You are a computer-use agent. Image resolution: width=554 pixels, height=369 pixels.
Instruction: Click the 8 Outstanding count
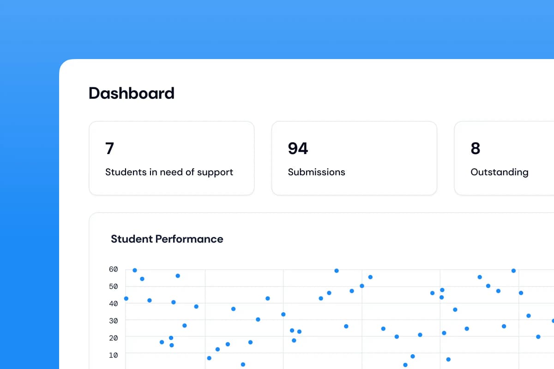[x=474, y=148]
